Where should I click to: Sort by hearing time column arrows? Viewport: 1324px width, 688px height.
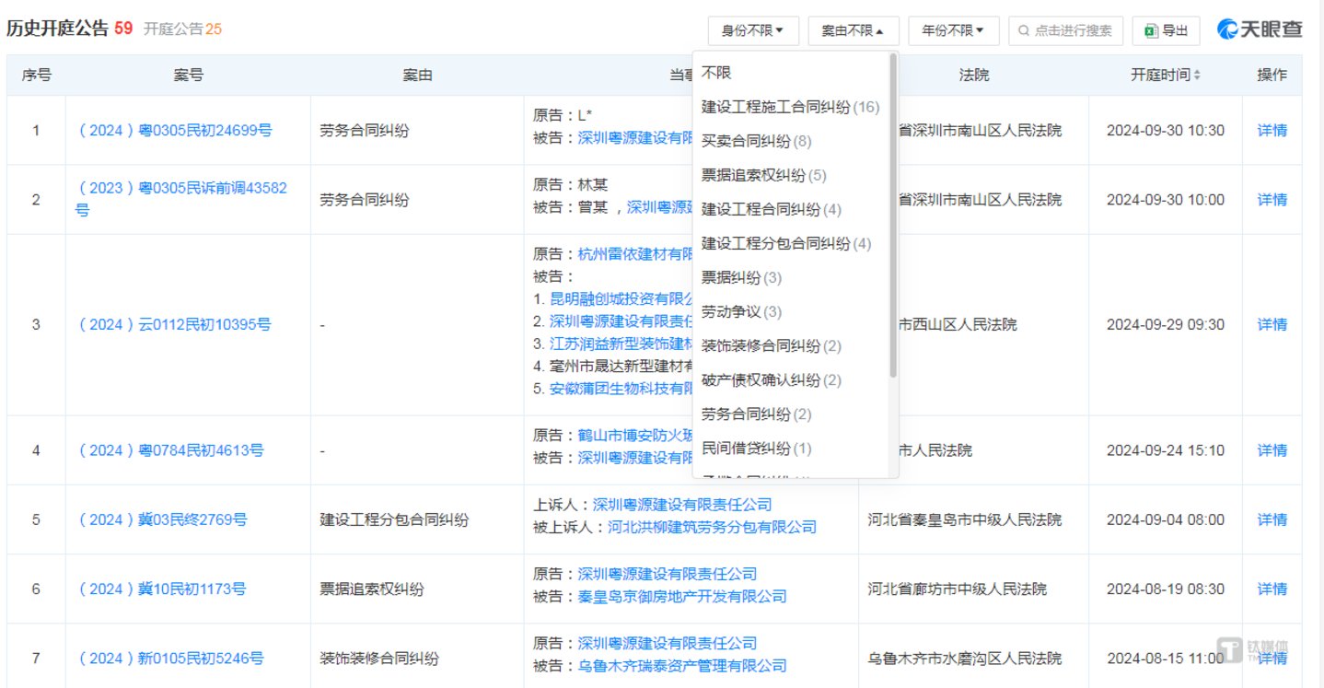point(1198,76)
